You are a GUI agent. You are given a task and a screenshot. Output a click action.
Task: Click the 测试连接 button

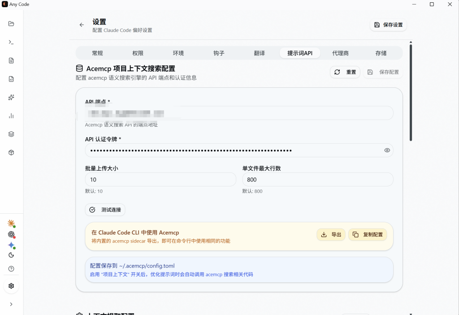click(x=105, y=209)
